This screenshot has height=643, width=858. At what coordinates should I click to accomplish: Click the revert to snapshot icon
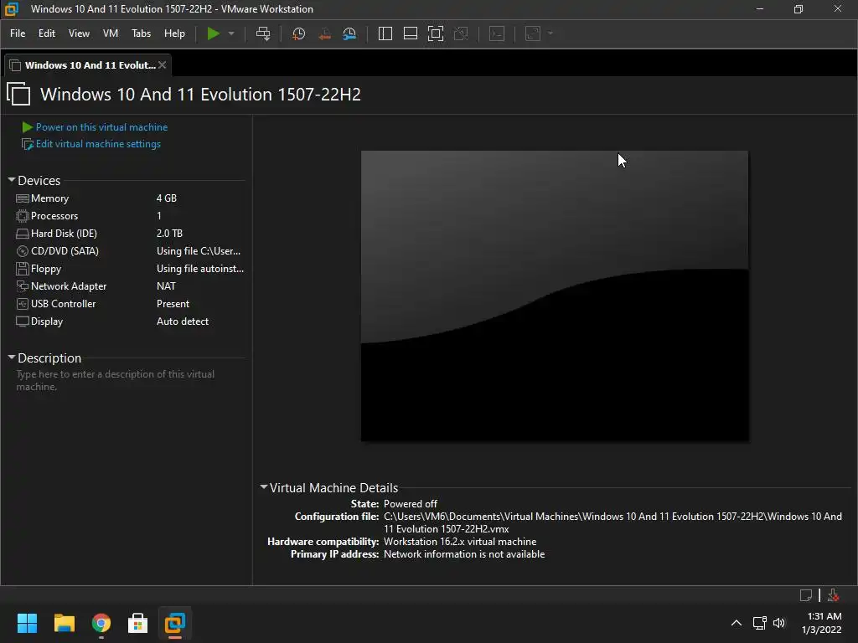[x=324, y=33]
